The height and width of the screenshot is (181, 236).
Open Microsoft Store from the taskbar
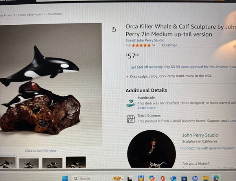click(x=184, y=178)
